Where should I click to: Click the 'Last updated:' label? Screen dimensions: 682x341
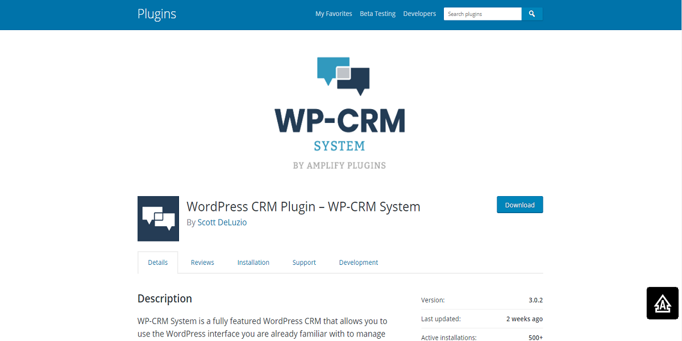[x=441, y=319]
